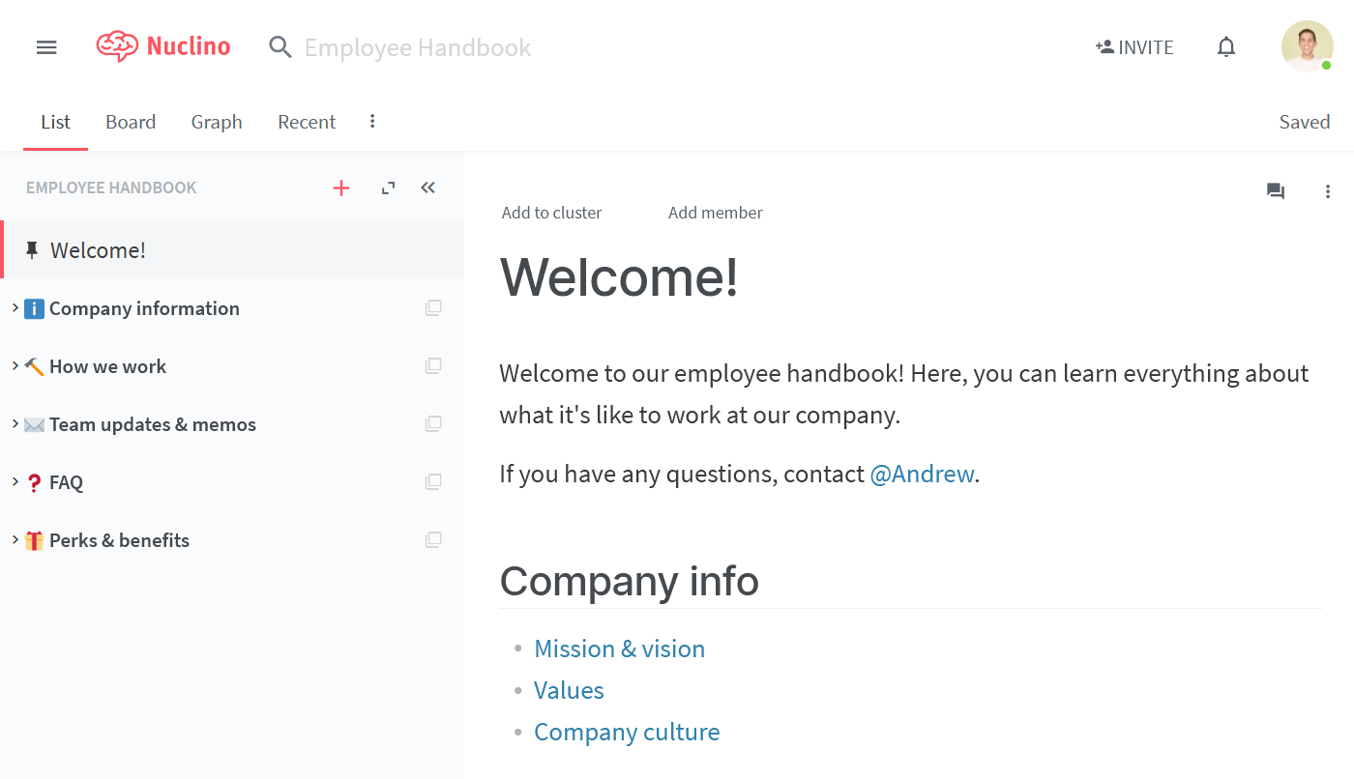The height and width of the screenshot is (779, 1354).
Task: Switch to the Graph tab
Action: point(217,122)
